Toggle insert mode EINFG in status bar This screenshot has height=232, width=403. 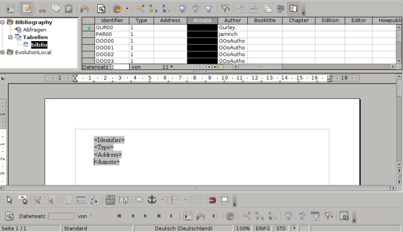263,228
